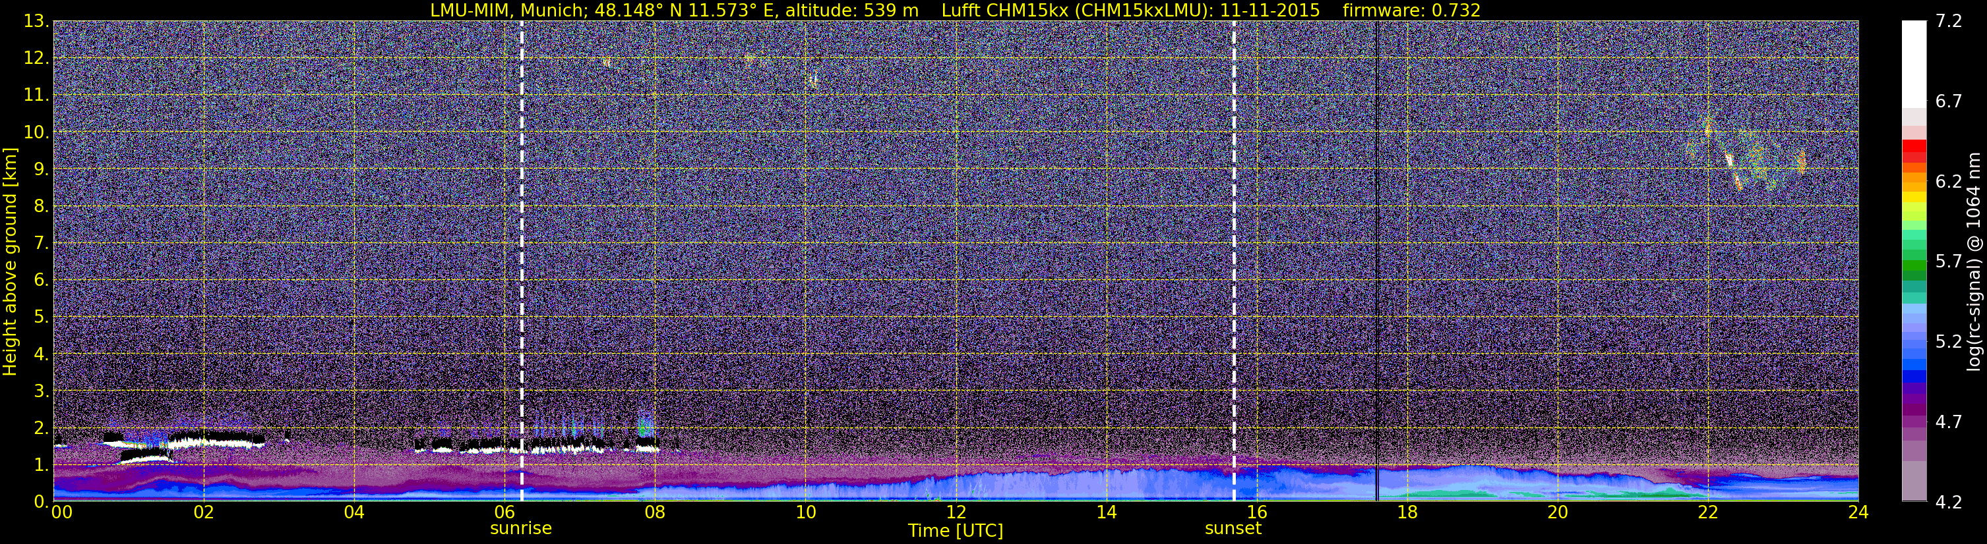
Task: Click the time tick label '12'
Action: click(x=956, y=512)
